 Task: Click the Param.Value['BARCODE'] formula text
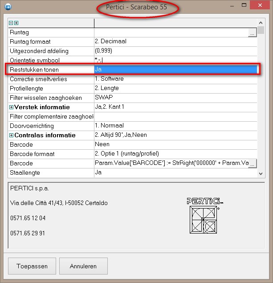(x=171, y=163)
